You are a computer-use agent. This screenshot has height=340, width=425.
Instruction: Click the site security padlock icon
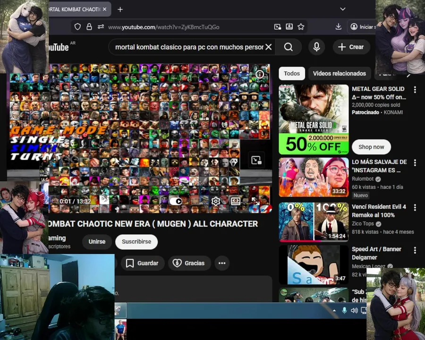pyautogui.click(x=89, y=27)
